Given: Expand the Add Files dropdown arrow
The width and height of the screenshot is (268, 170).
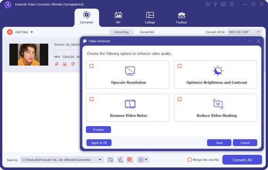Looking at the screenshot, I should [32, 32].
